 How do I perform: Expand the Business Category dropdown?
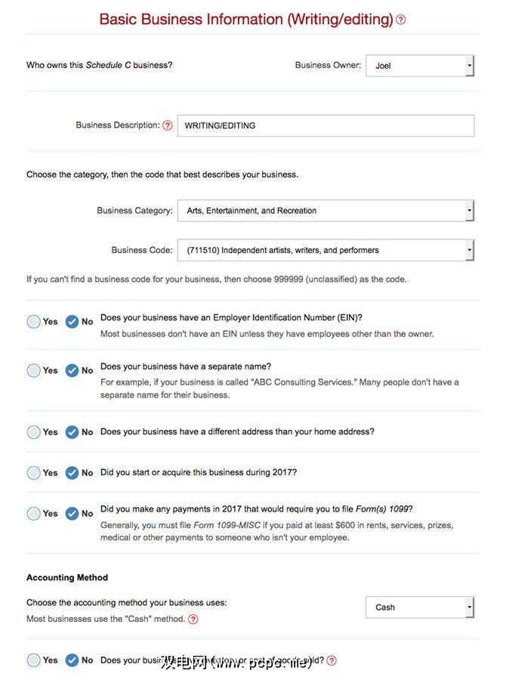pyautogui.click(x=325, y=211)
